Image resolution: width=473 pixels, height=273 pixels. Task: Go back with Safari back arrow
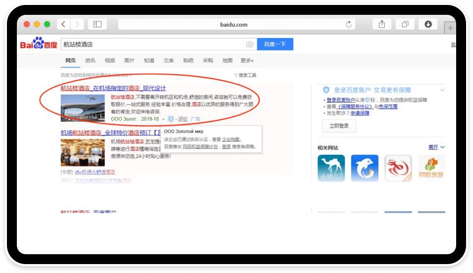click(63, 24)
